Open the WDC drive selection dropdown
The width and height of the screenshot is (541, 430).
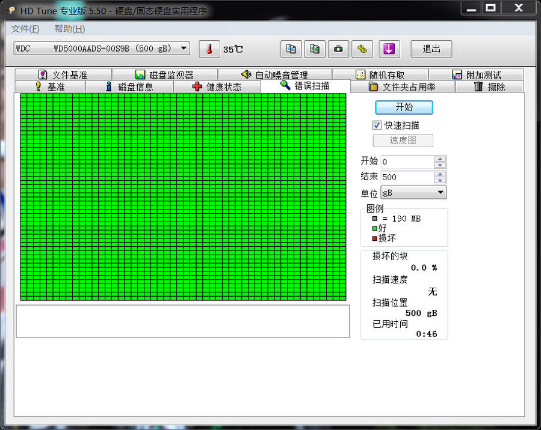[x=102, y=49]
